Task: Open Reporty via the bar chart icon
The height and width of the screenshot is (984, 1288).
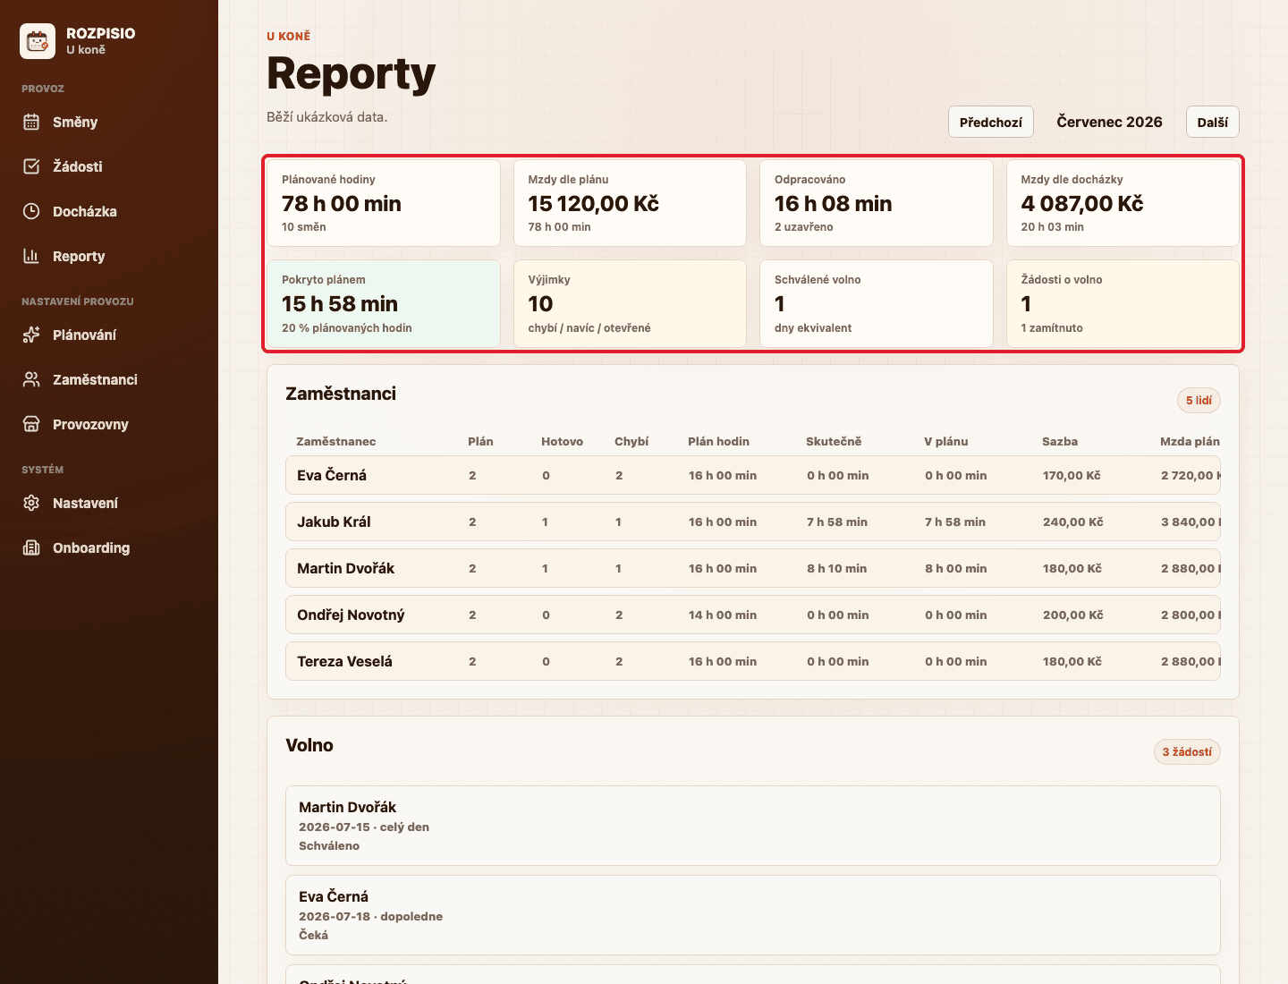Action: [31, 256]
